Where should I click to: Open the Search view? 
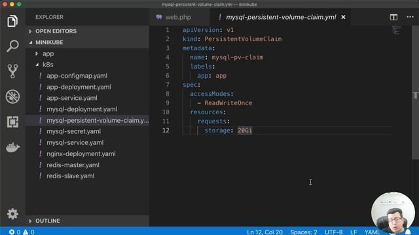(12, 46)
